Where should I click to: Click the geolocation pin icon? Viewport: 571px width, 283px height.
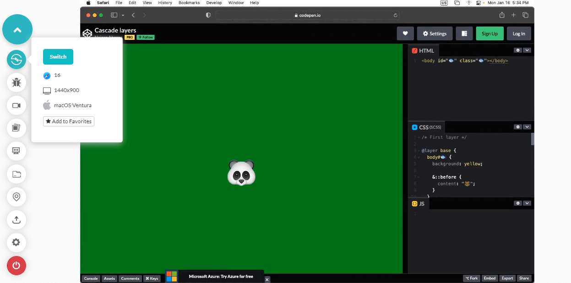click(16, 196)
